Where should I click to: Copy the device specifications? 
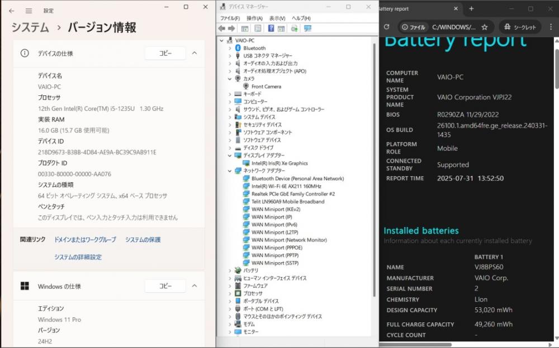(x=165, y=53)
